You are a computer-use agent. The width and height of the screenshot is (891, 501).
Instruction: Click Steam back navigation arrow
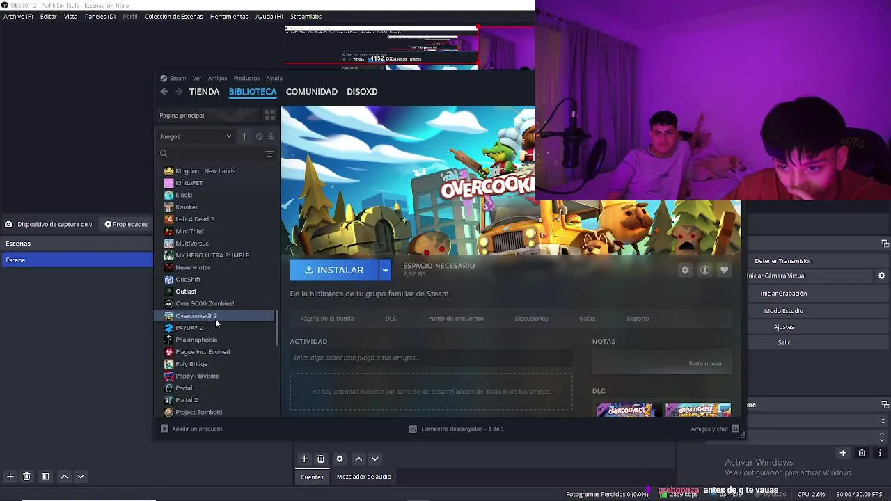click(164, 91)
